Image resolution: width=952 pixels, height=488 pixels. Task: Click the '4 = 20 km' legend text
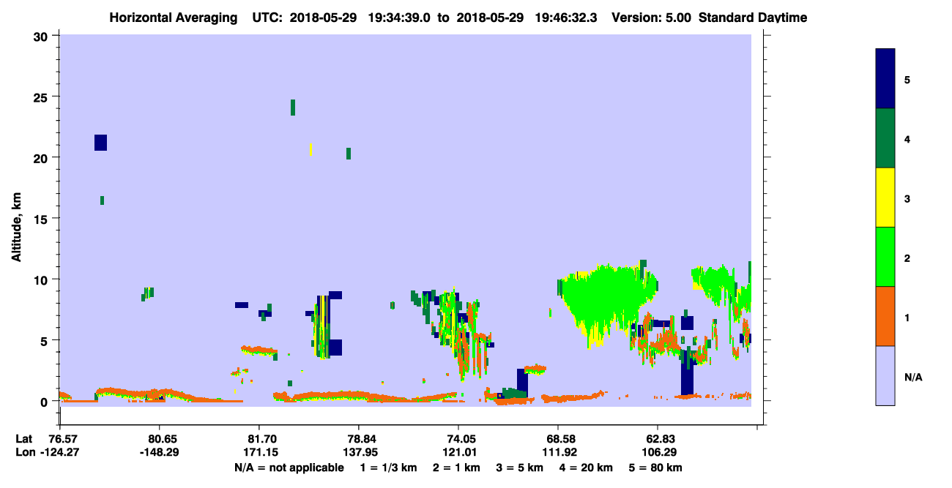point(586,468)
